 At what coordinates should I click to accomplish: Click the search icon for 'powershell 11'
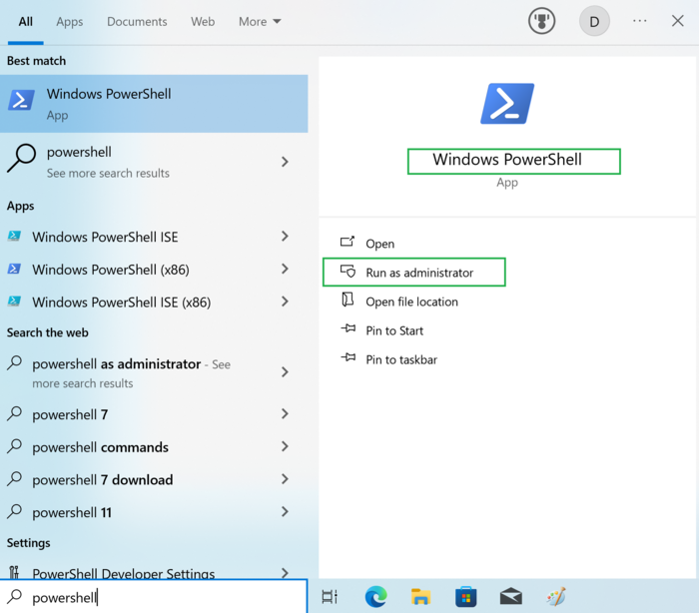pos(14,511)
